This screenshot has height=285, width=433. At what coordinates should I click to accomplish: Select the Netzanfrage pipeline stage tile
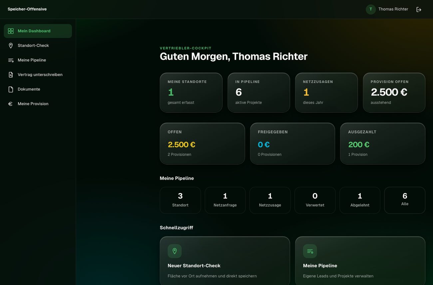point(225,200)
